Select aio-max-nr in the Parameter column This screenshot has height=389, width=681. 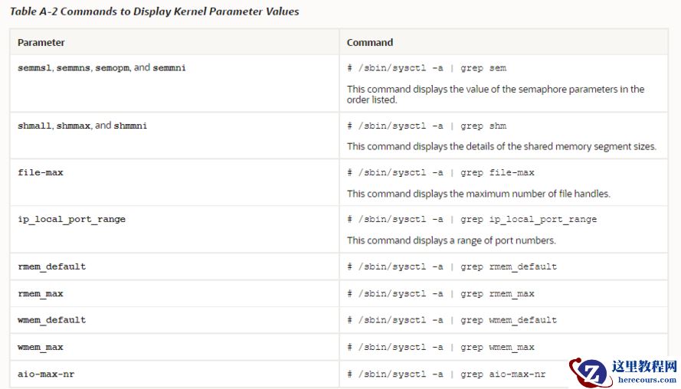coord(46,374)
